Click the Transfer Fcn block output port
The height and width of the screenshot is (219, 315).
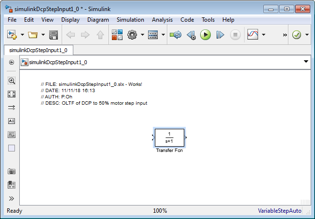click(x=186, y=137)
